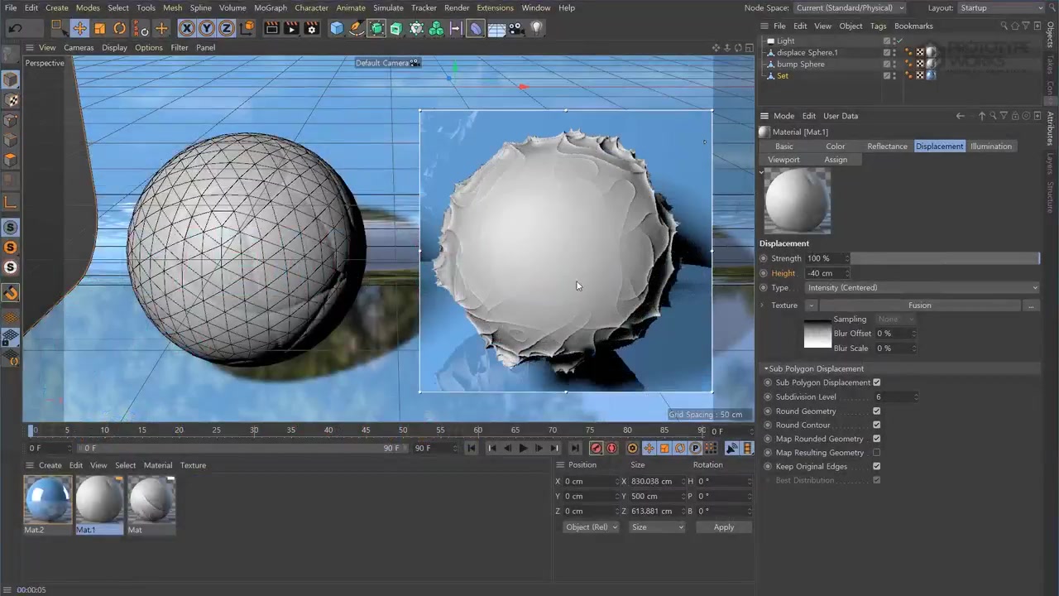Click the Record Active Objects icon
Viewport: 1059px width, 596px height.
point(596,448)
